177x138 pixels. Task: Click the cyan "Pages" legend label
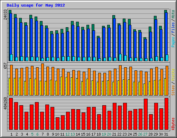point(173,42)
